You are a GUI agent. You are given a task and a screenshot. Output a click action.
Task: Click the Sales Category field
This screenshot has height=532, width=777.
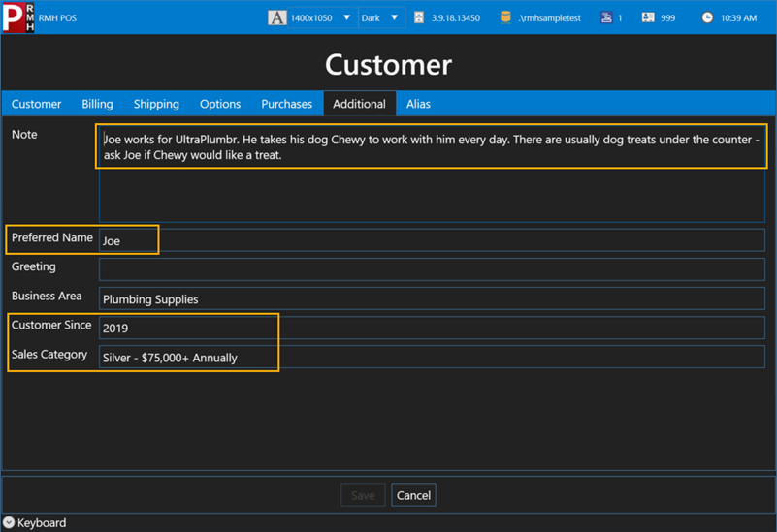coord(432,358)
